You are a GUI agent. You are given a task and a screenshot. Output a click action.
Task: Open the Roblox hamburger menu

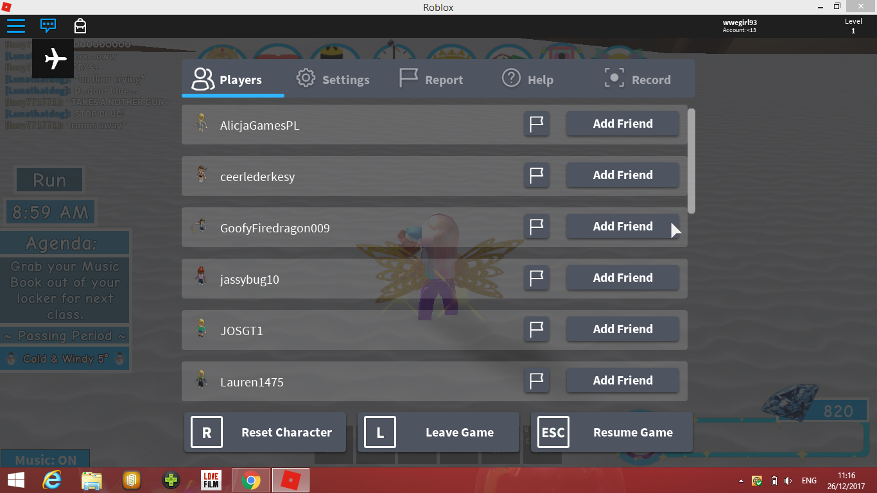click(x=16, y=26)
